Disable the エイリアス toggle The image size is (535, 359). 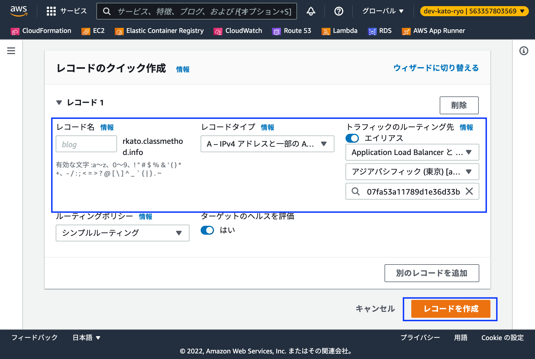[352, 138]
